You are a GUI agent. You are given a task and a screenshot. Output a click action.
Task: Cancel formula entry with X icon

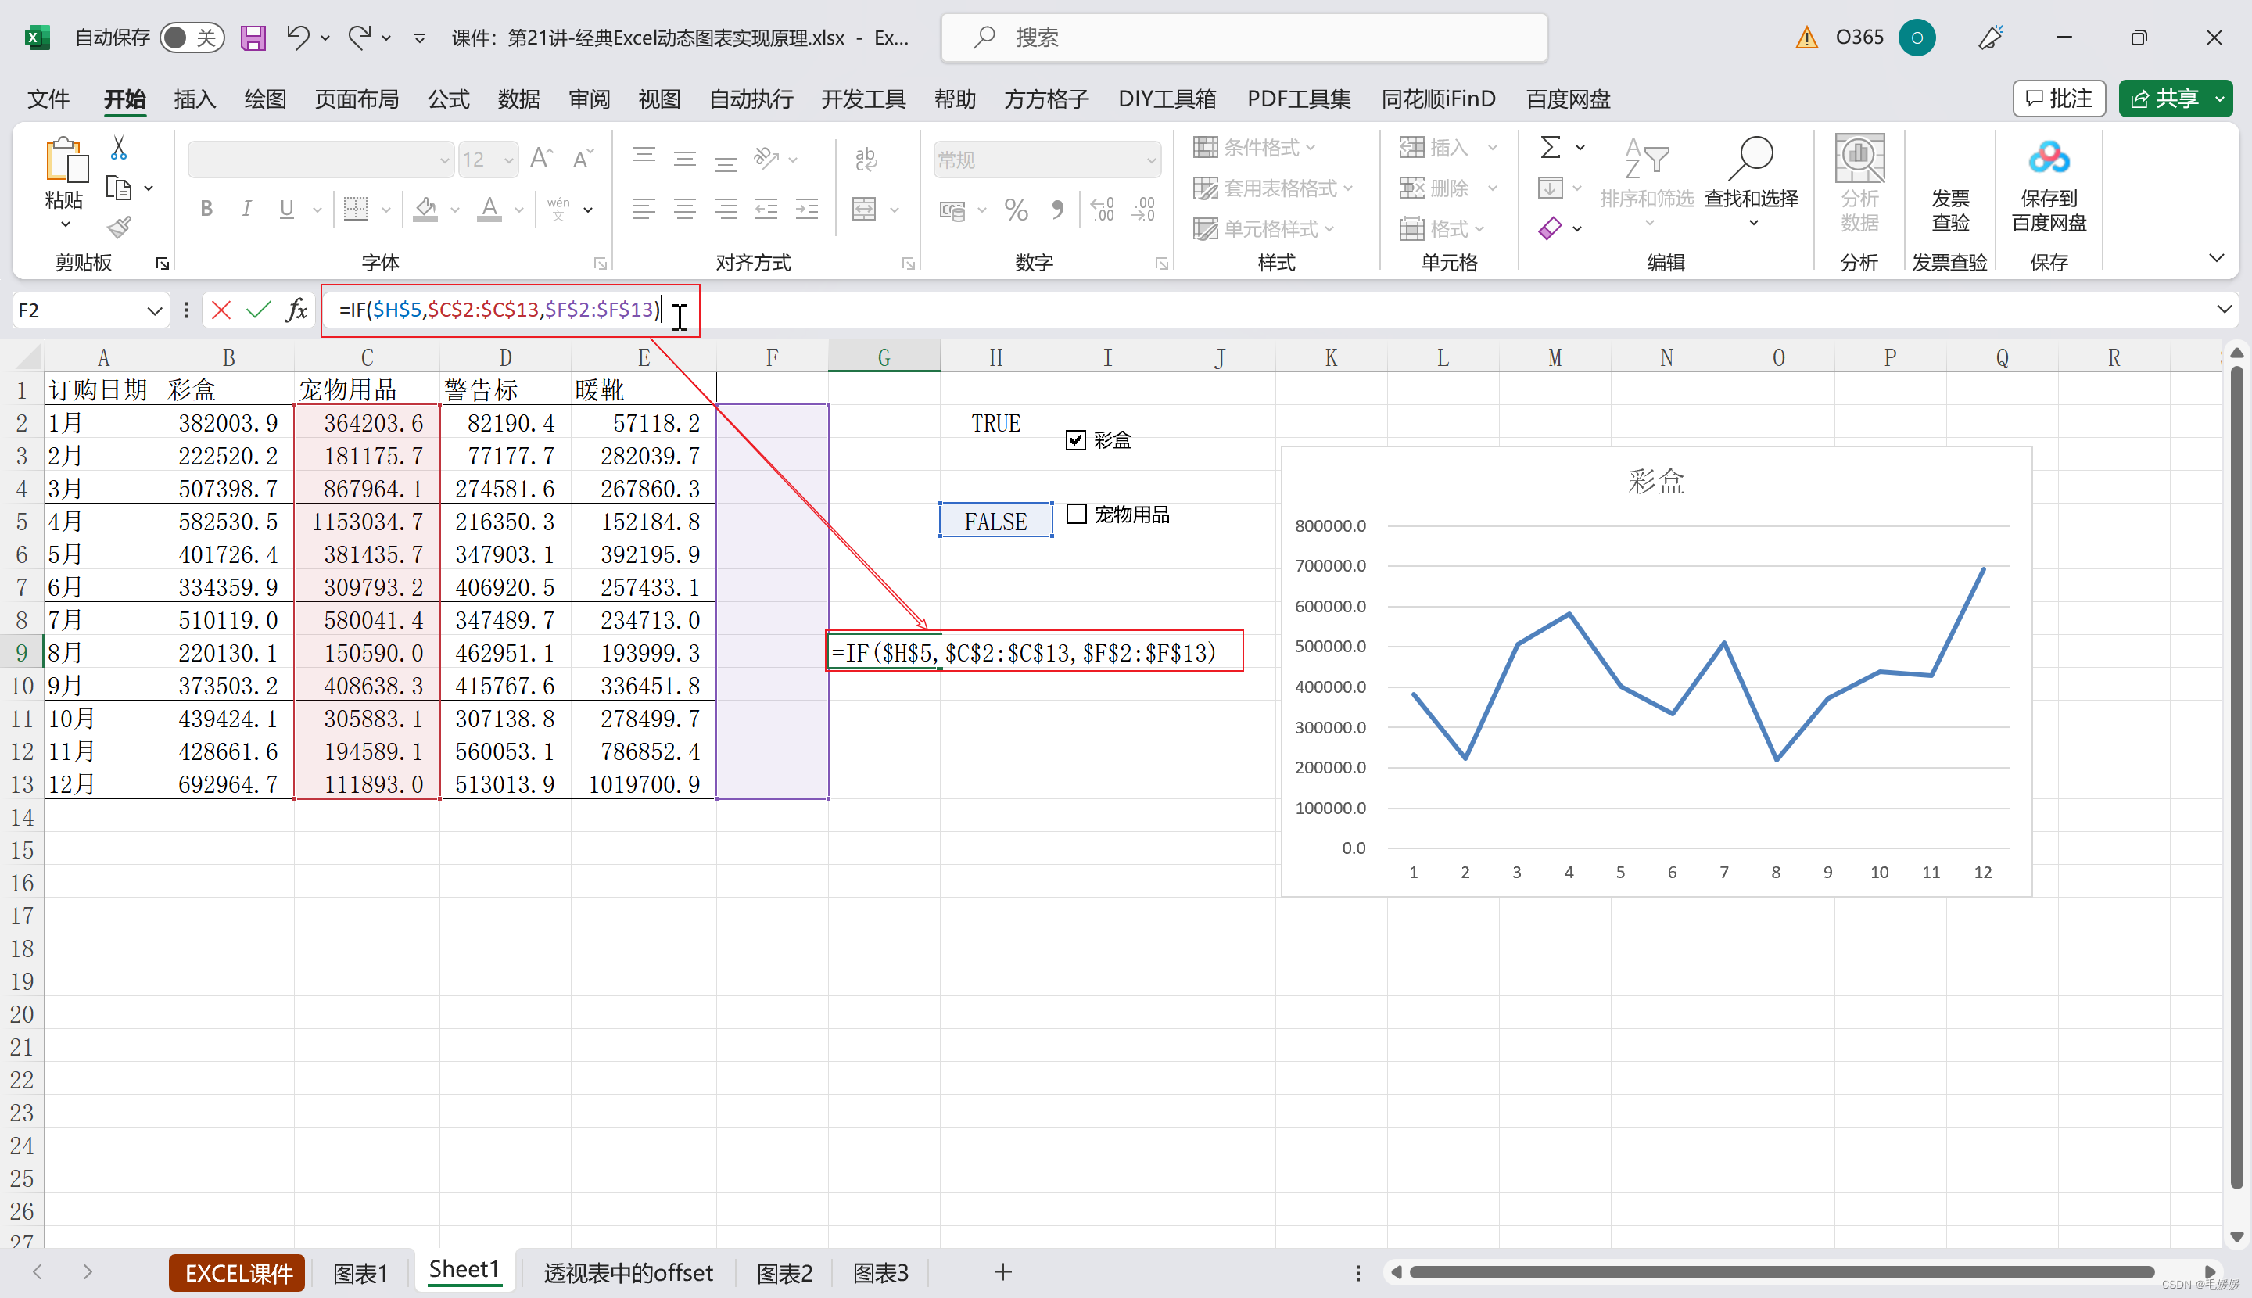tap(221, 310)
